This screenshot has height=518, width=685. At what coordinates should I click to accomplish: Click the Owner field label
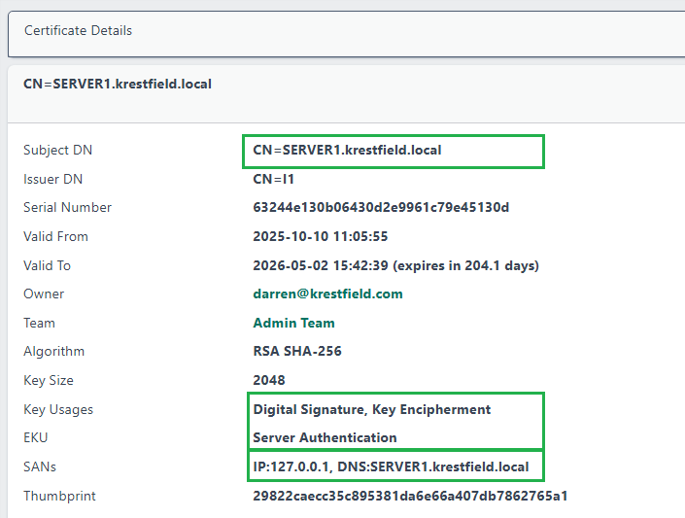coord(44,294)
